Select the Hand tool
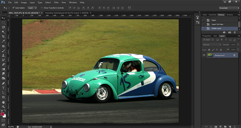 (3, 102)
